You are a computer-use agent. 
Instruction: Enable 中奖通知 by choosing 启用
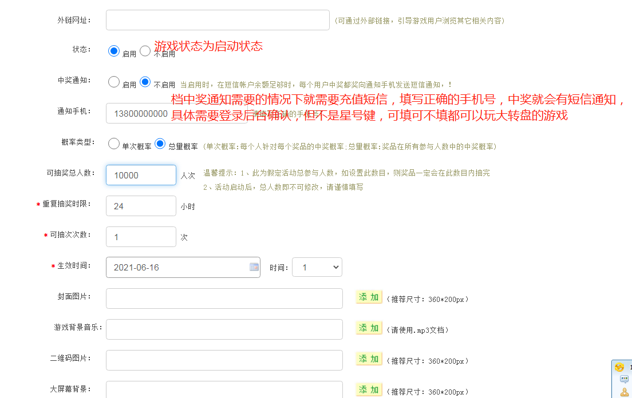click(x=114, y=82)
